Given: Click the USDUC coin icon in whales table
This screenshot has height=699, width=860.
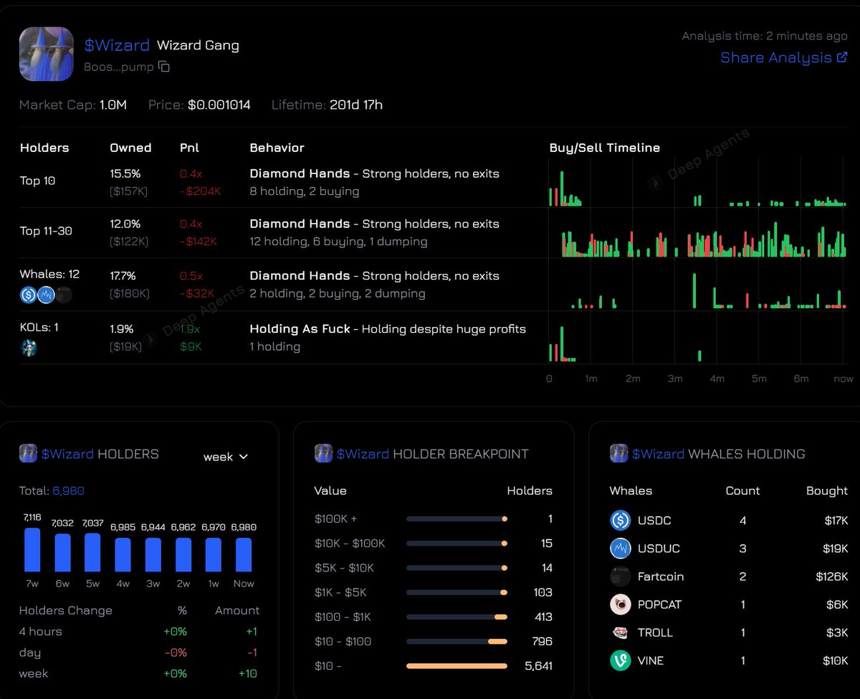Looking at the screenshot, I should tap(620, 548).
